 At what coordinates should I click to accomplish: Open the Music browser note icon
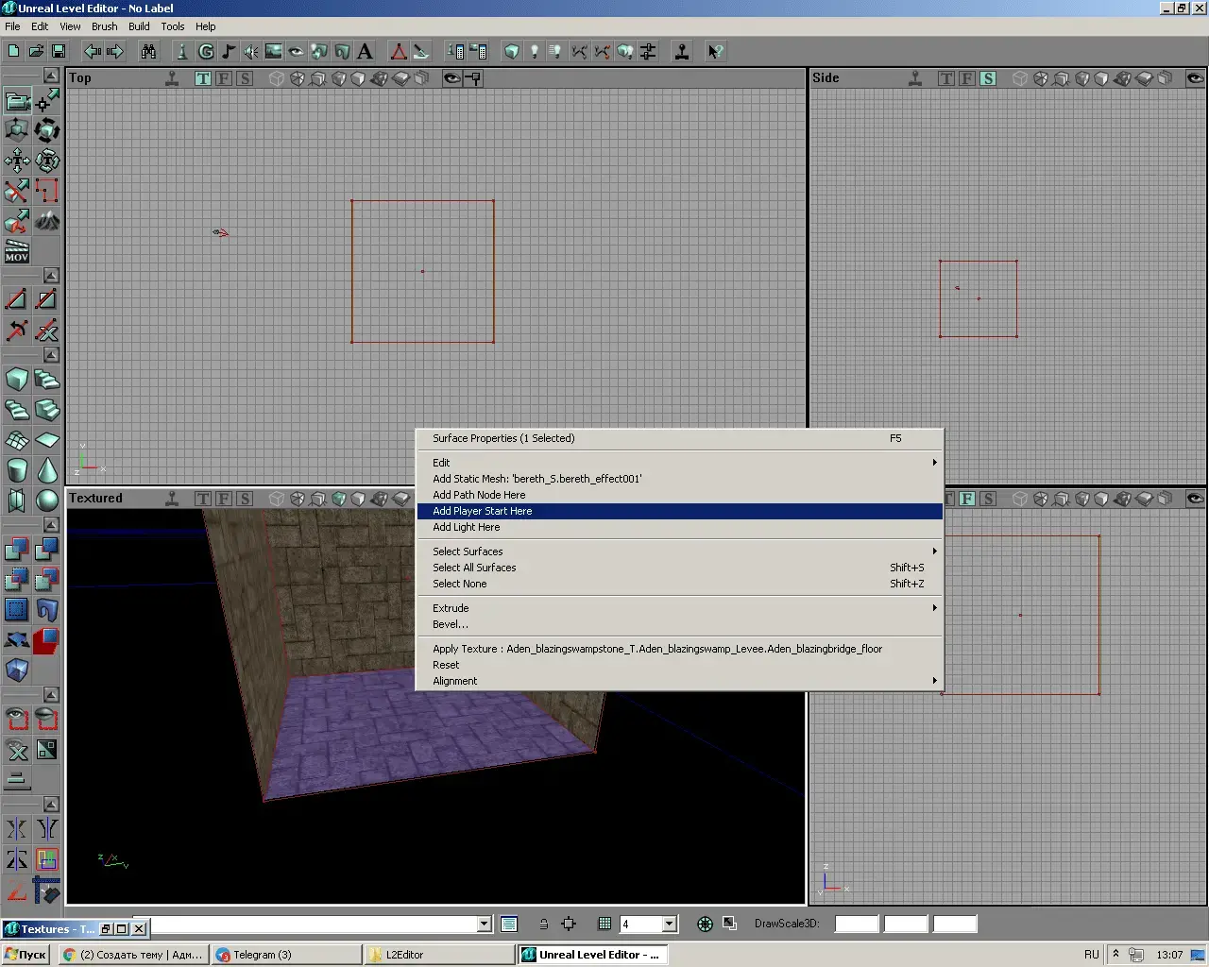pos(228,51)
